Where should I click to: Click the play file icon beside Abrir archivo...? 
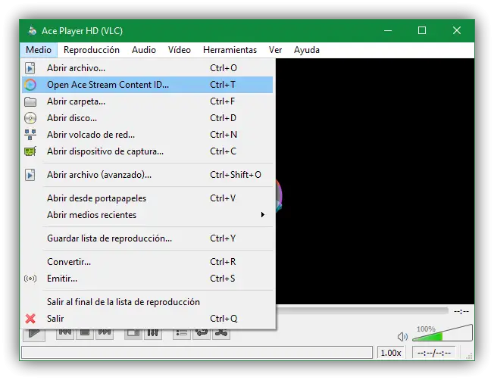30,68
